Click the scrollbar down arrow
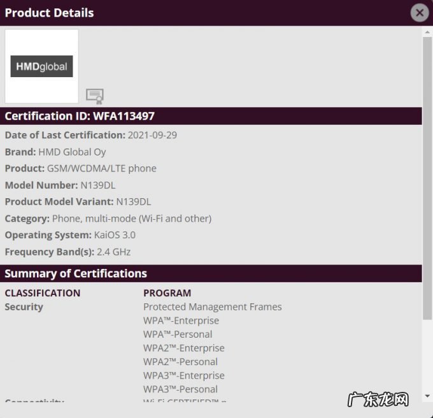This screenshot has height=418, width=433. point(427,396)
